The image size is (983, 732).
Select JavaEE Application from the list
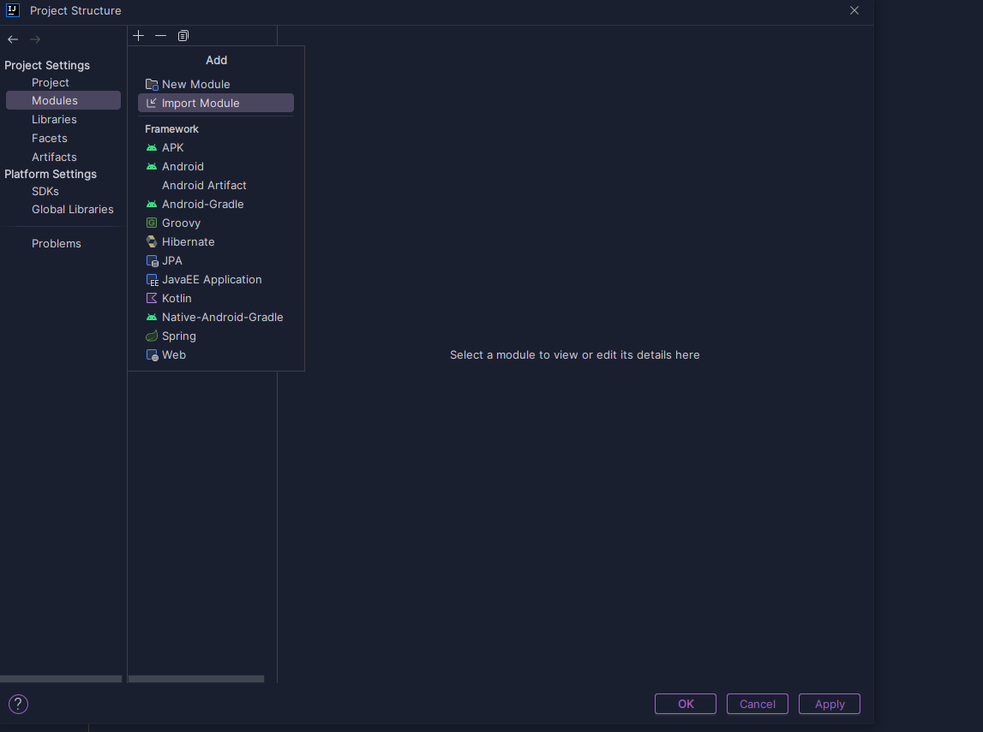pyautogui.click(x=216, y=280)
